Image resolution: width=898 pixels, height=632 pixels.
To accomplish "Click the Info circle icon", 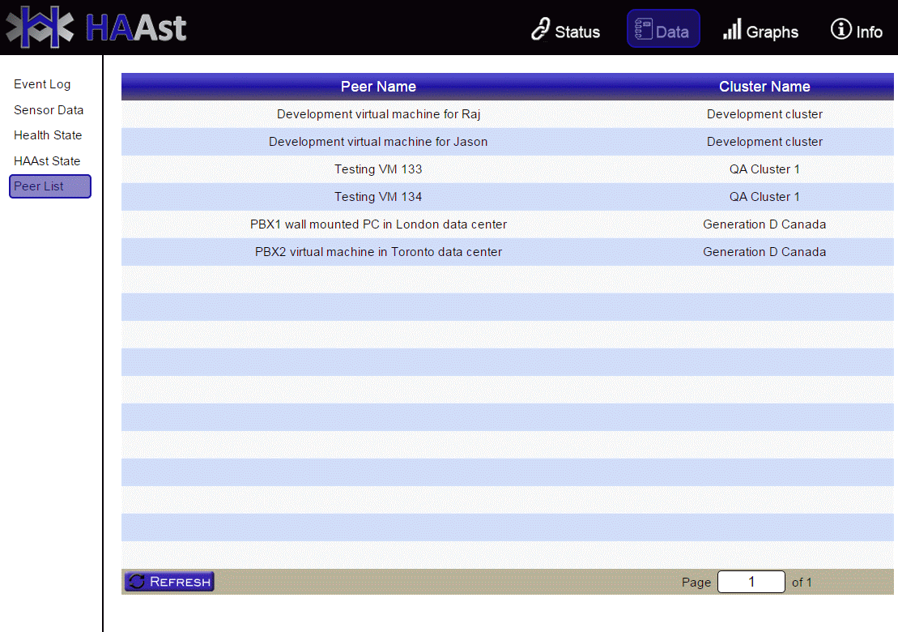I will 841,29.
